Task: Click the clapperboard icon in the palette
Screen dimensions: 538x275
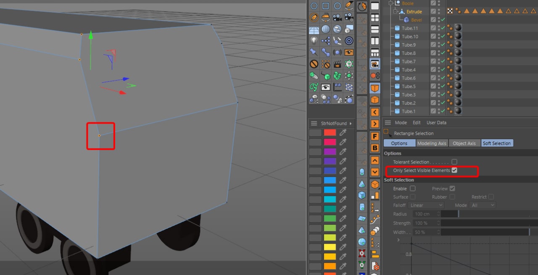Action: (x=338, y=64)
